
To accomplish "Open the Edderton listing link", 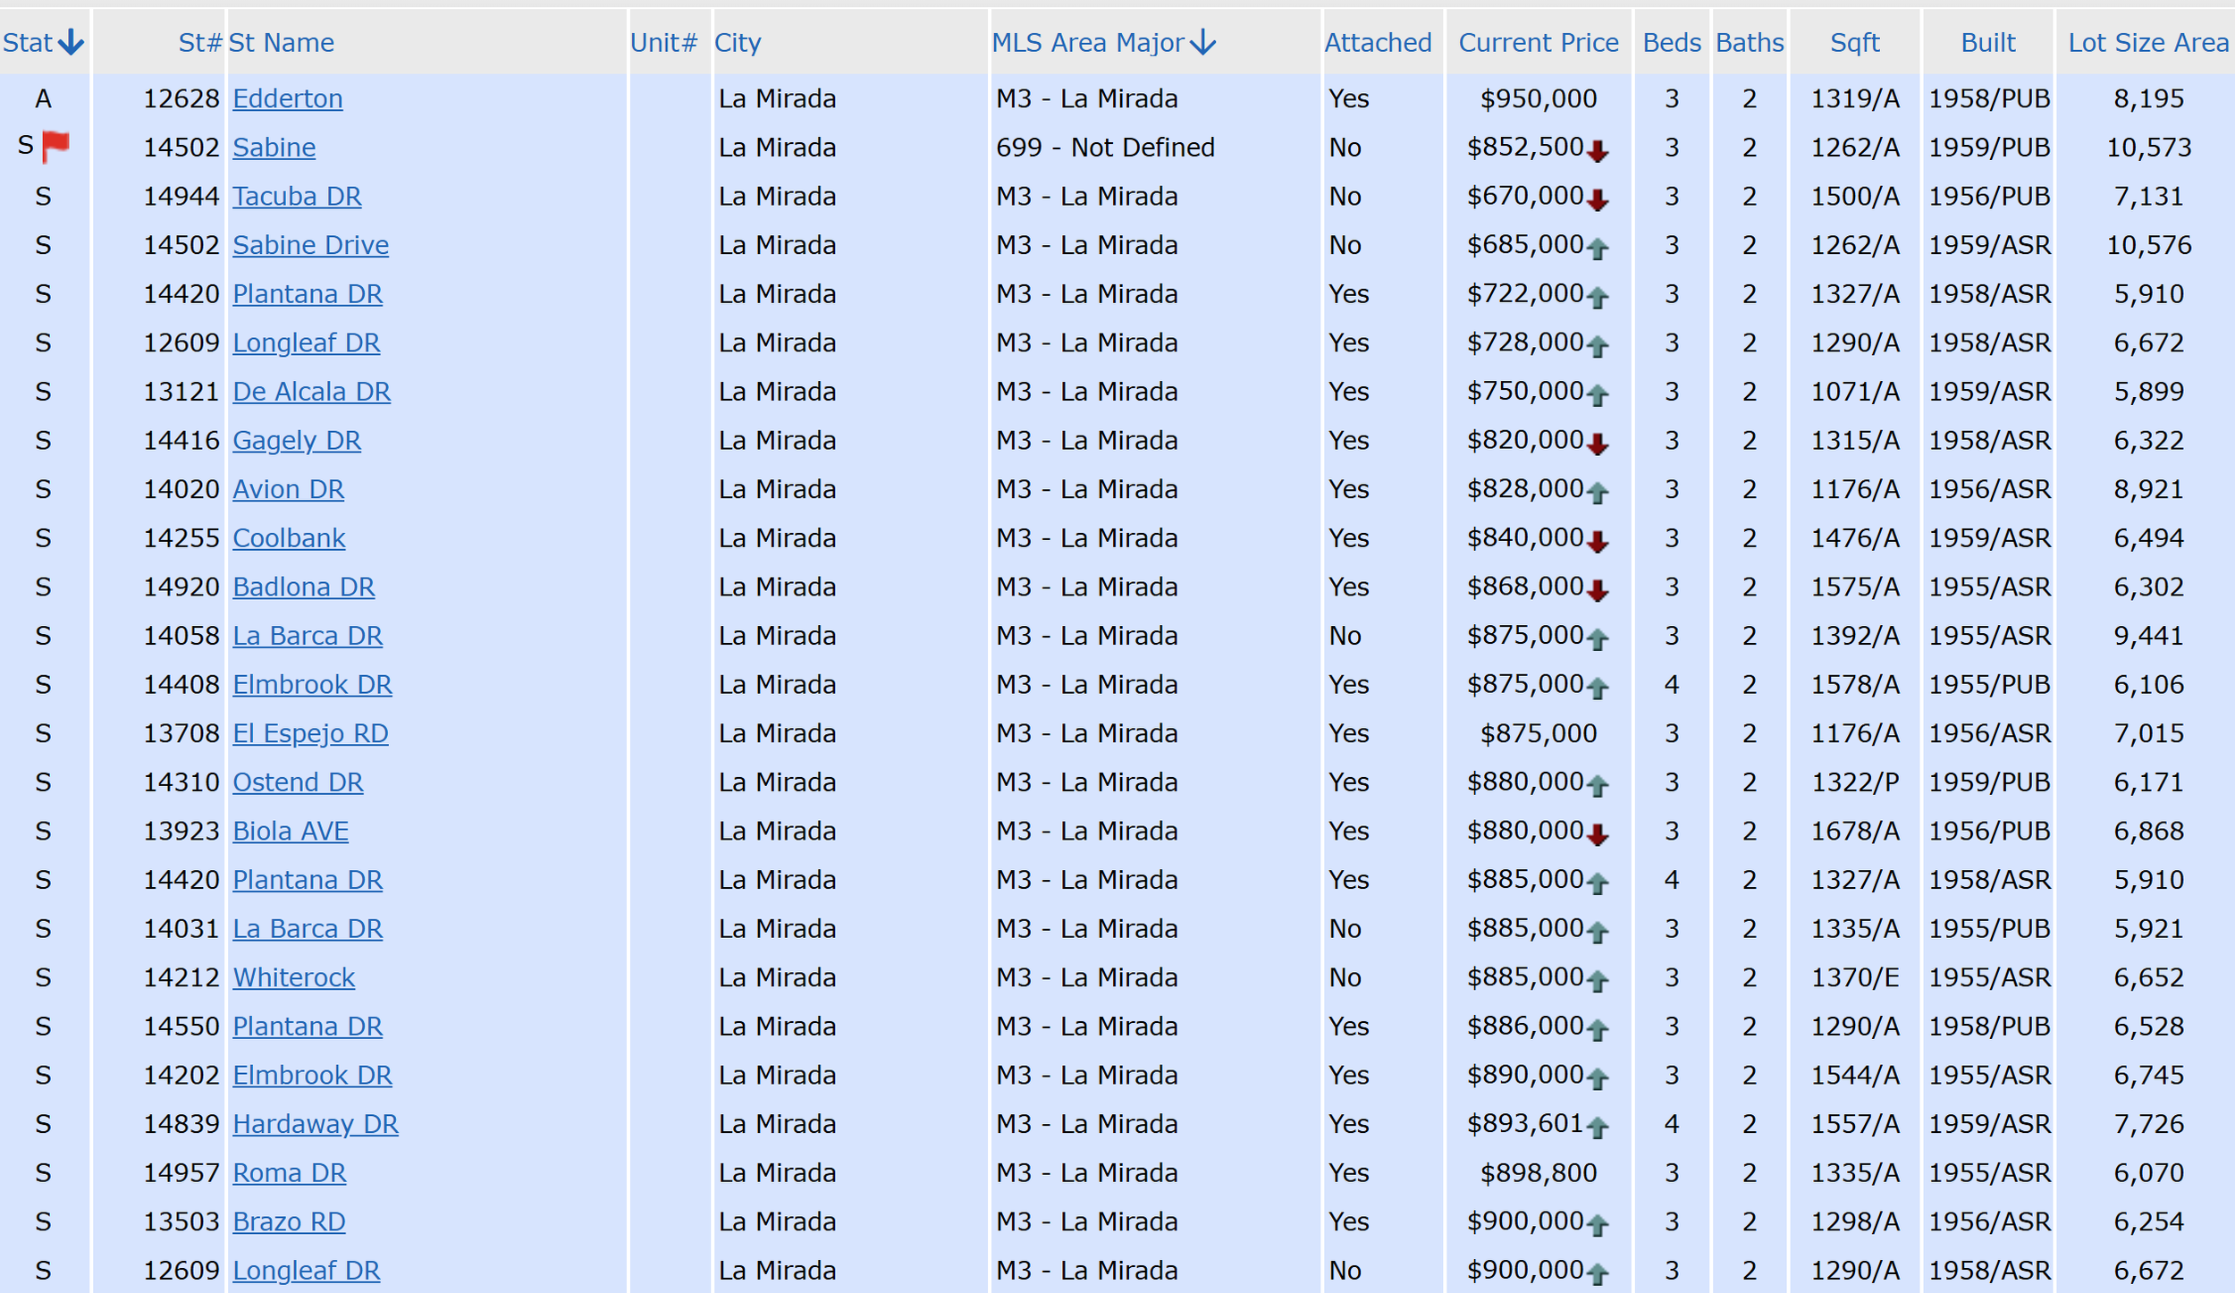I will 287,98.
